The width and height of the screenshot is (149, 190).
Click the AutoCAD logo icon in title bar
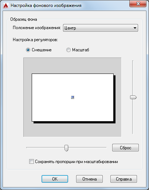(6, 5)
